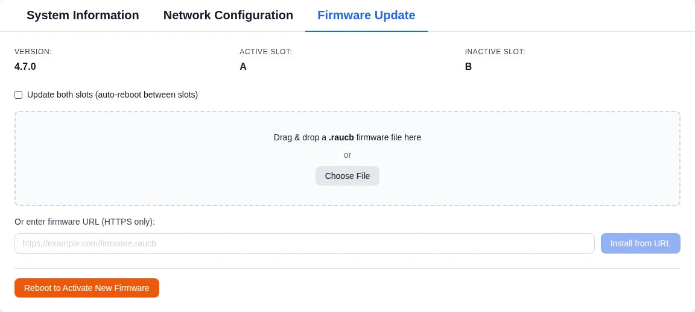
Task: Click the 'Update both slots' label text
Action: [x=113, y=95]
